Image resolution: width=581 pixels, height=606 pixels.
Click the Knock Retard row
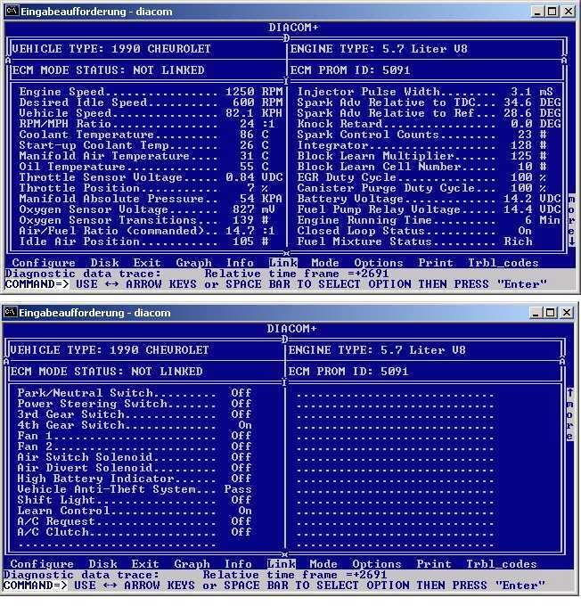[x=429, y=124]
